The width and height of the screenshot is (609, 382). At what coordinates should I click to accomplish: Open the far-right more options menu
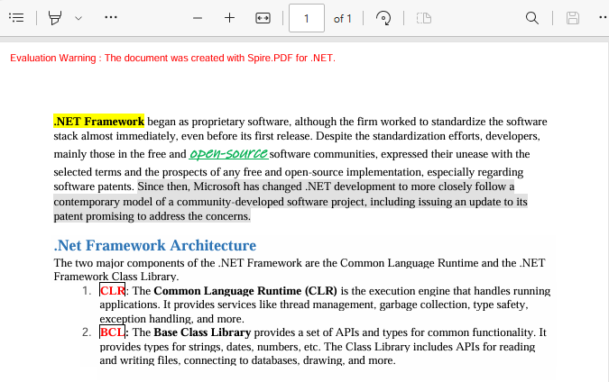point(604,17)
